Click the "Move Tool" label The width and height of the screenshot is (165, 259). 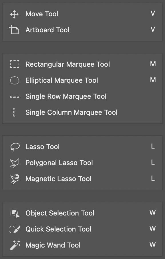(x=42, y=14)
